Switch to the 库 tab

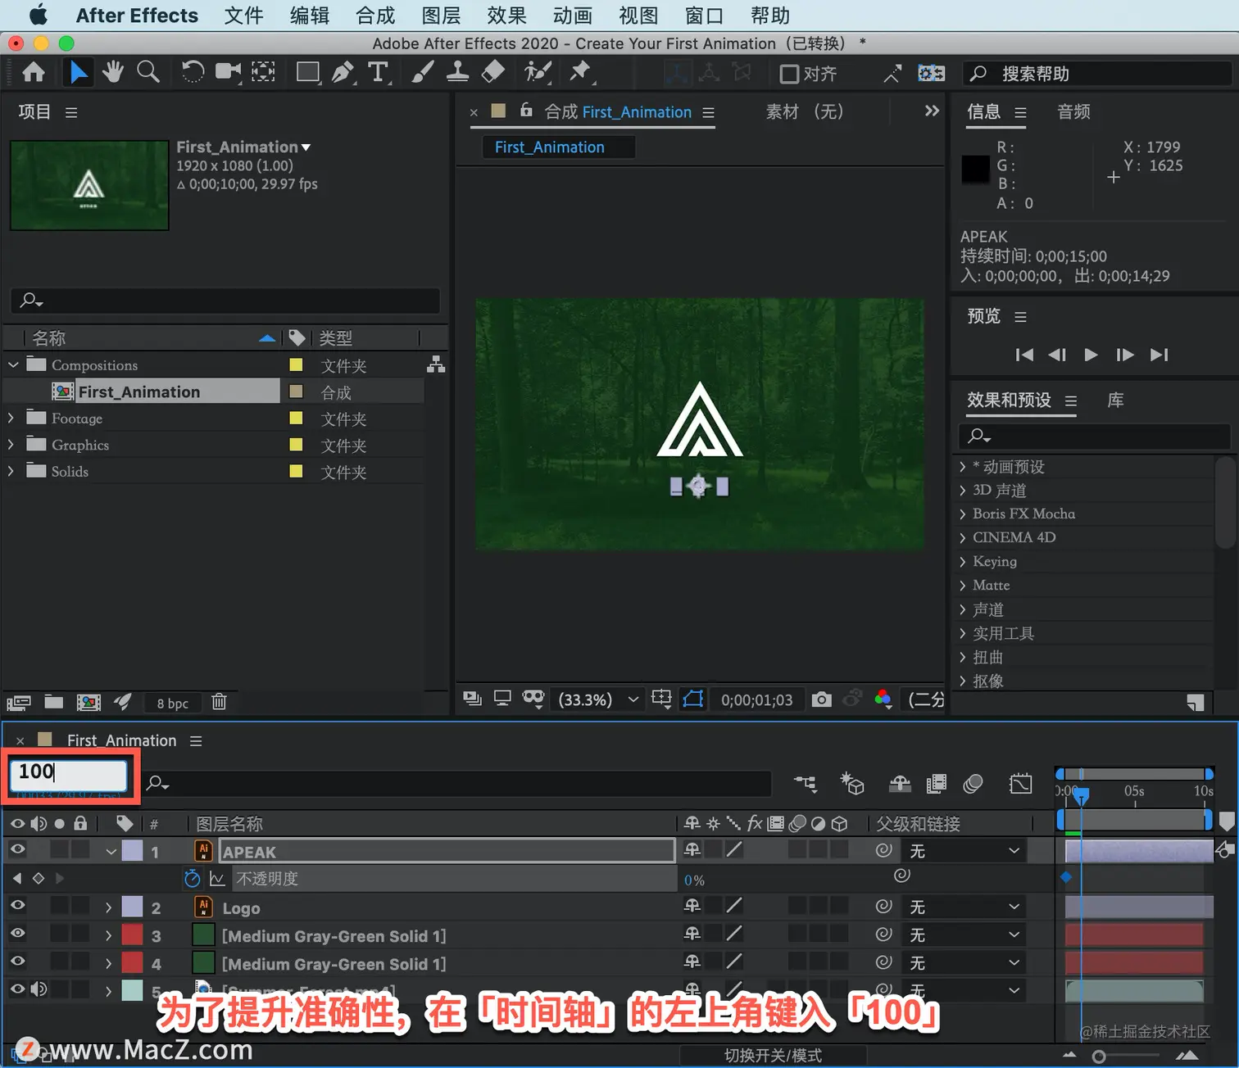(1115, 400)
